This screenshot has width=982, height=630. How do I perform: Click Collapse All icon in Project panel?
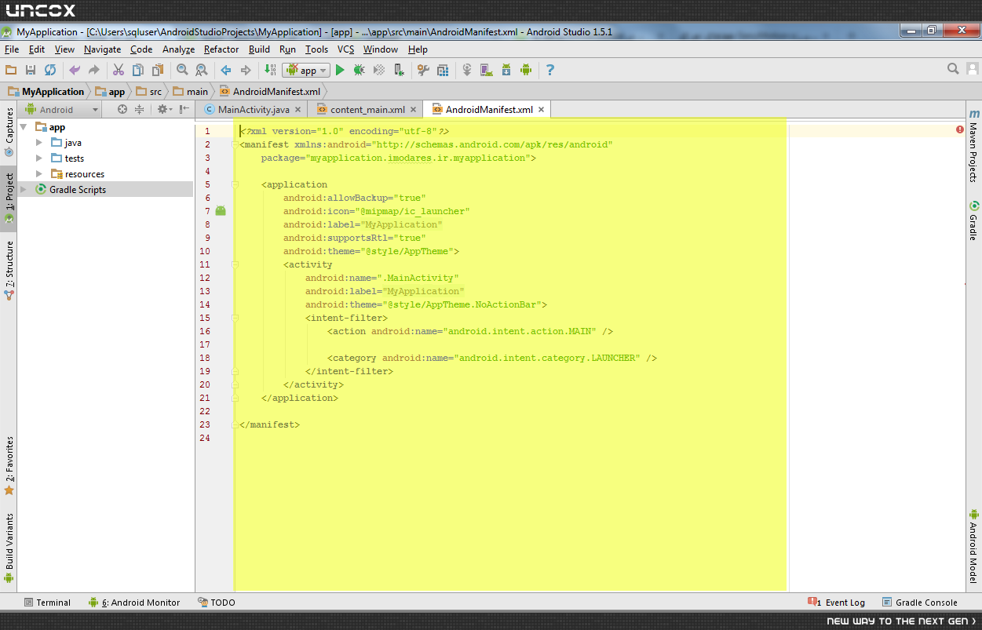point(140,110)
